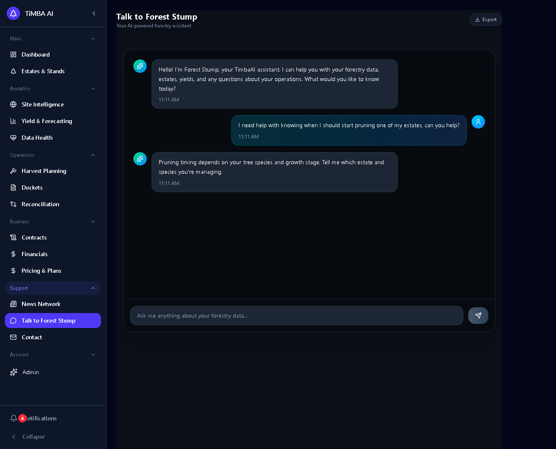Collapse sidebar using top arrow

[x=94, y=13]
